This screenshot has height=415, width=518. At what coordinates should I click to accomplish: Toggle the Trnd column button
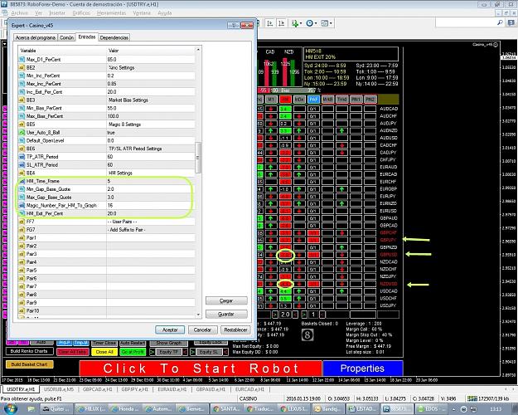[x=341, y=99]
